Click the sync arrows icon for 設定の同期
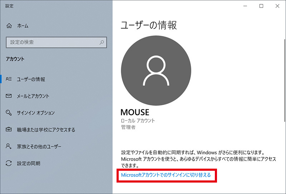Screen dimensions: 286x194 (9, 163)
